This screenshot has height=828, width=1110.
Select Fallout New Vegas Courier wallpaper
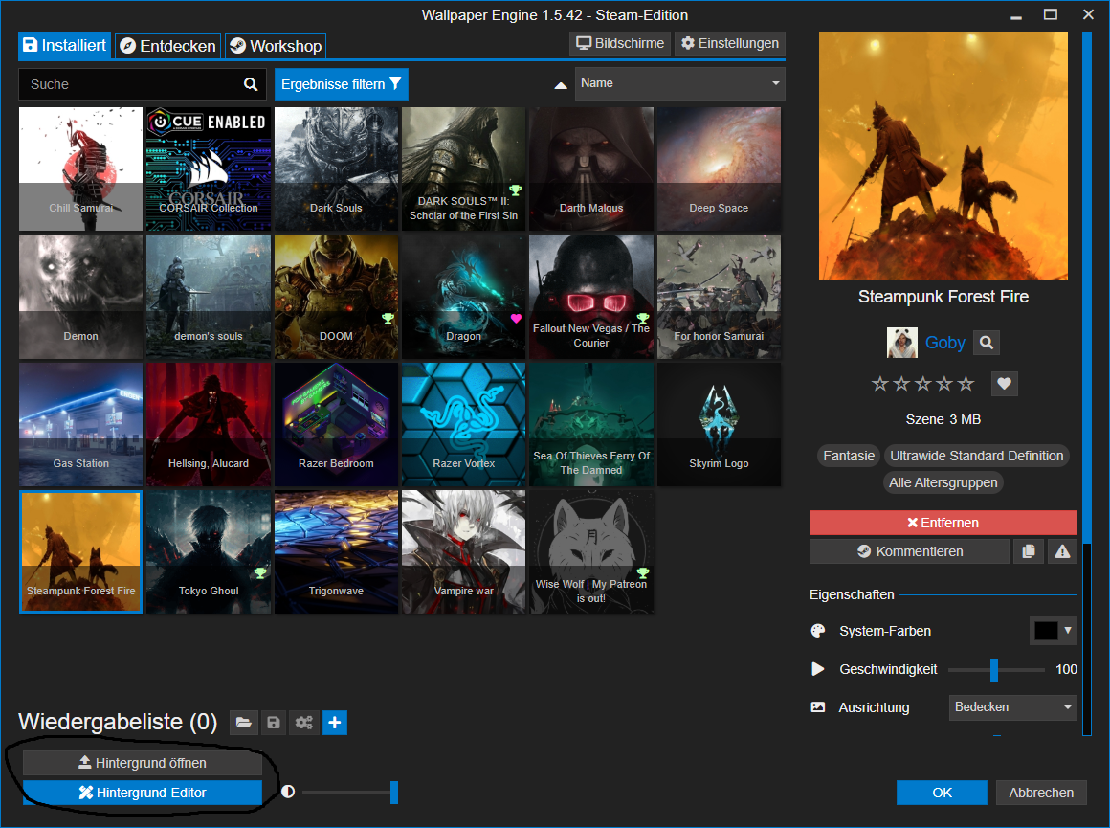(x=591, y=297)
